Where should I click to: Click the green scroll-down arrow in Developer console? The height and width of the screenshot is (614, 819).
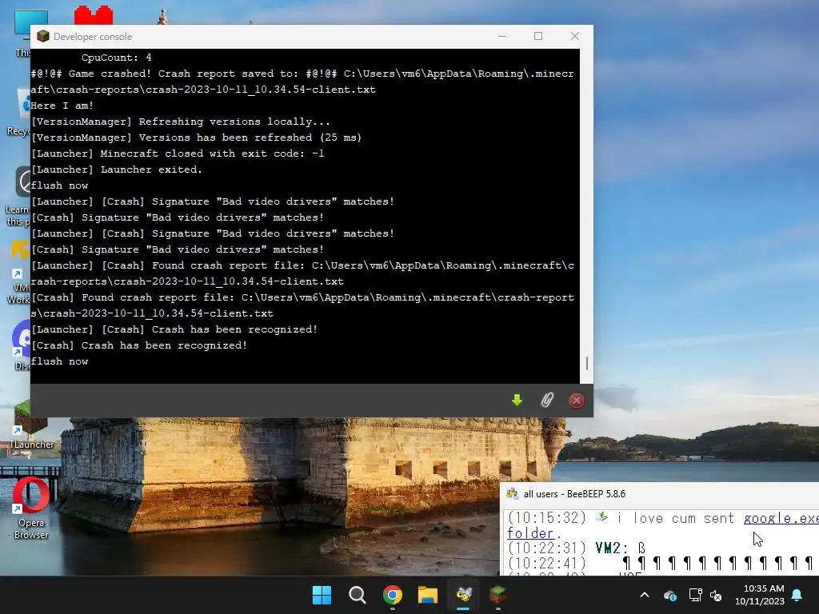(517, 401)
